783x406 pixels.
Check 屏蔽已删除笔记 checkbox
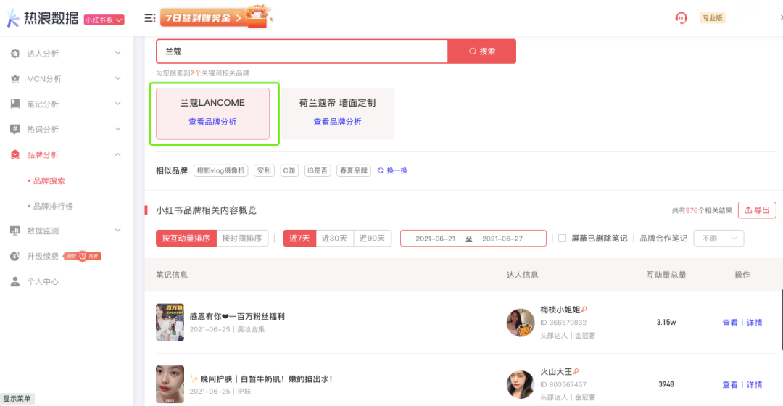tap(563, 239)
